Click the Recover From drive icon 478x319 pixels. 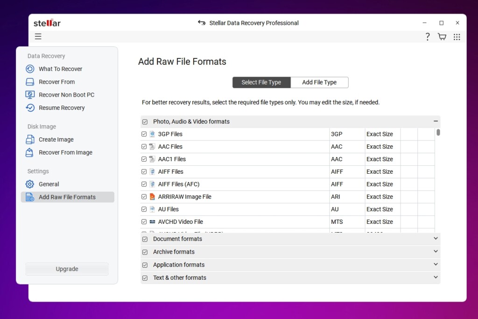pos(30,82)
